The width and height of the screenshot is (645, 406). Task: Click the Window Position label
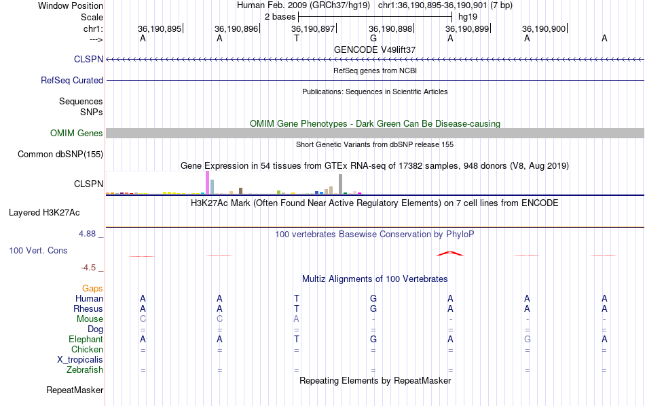point(71,5)
